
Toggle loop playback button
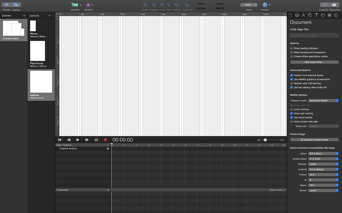pos(96,140)
